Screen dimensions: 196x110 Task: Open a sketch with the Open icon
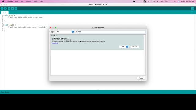(x=13, y=9)
